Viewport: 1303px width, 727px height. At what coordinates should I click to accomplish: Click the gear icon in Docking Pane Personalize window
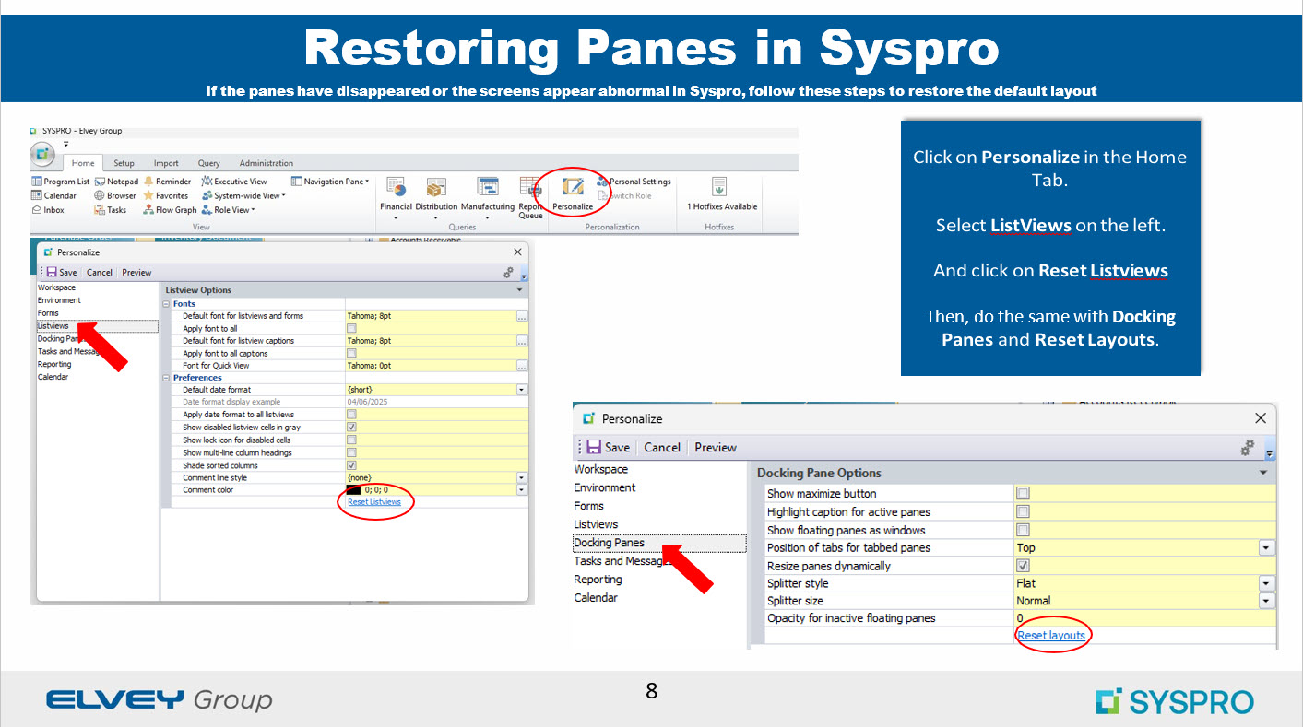(1248, 448)
